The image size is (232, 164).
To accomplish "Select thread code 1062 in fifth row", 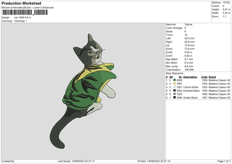I will click(205, 94).
